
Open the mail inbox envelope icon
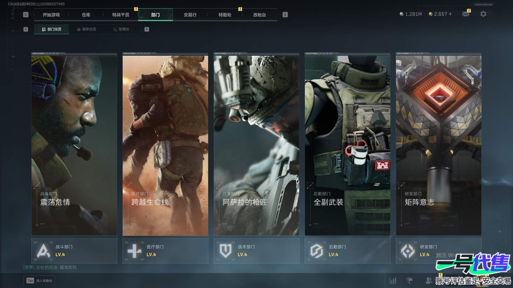click(x=466, y=14)
